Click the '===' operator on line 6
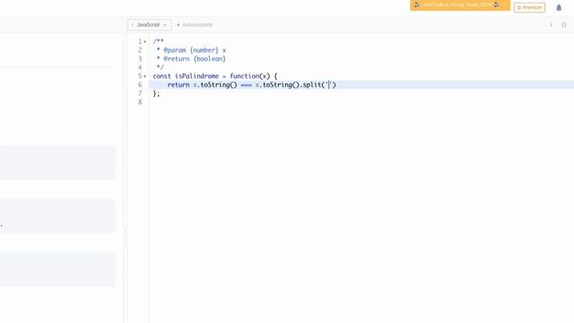Image resolution: width=574 pixels, height=323 pixels. tap(246, 85)
